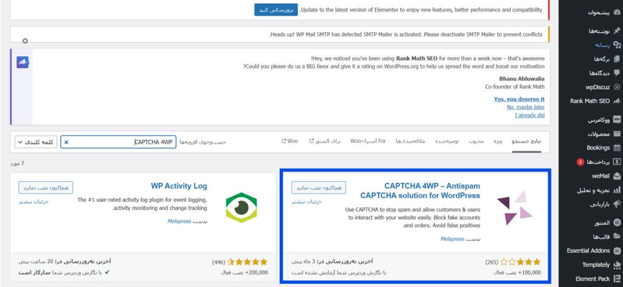This screenshot has width=623, height=287.
Task: Open the For آسترا~Woo tab
Action: 368,141
